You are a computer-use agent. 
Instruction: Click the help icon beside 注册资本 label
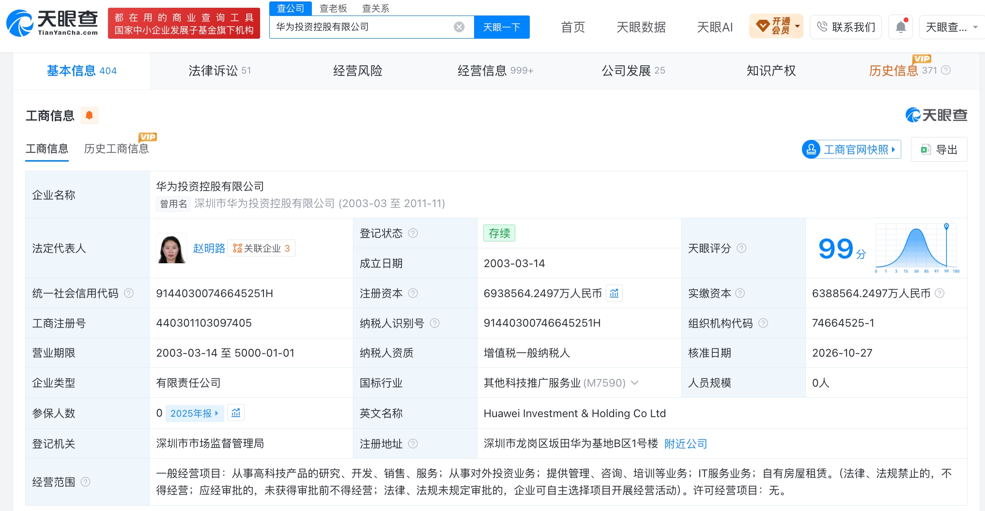point(413,293)
